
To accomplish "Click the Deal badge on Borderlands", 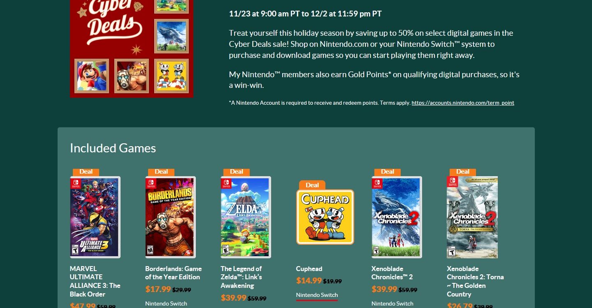I will coord(161,172).
